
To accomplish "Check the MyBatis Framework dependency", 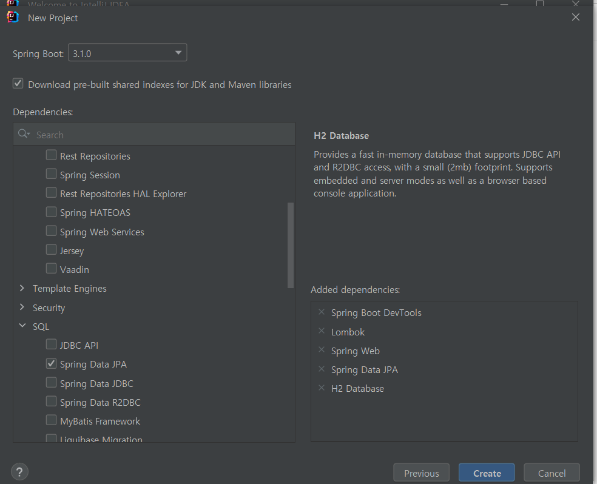I will point(51,420).
